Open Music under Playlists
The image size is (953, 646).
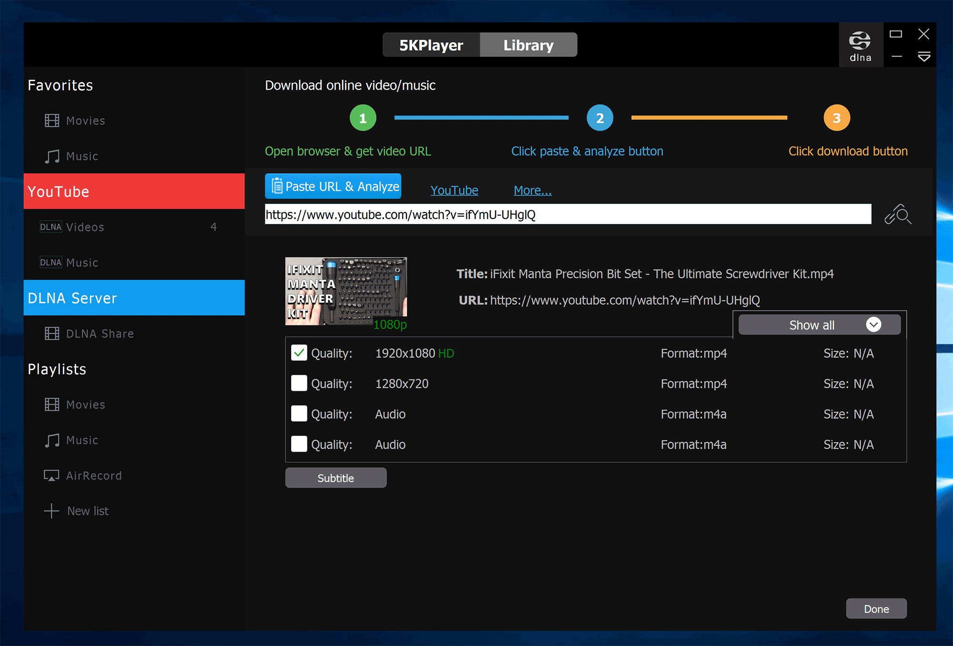coord(134,440)
